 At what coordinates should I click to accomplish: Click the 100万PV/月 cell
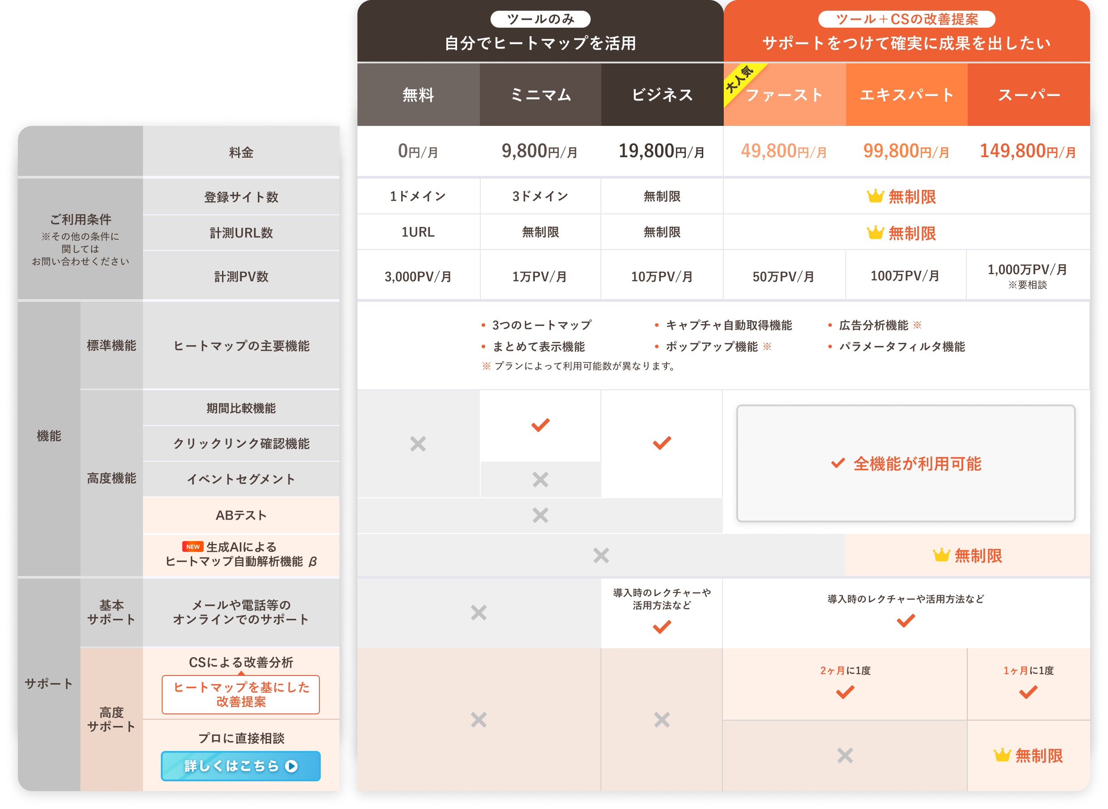pos(905,275)
